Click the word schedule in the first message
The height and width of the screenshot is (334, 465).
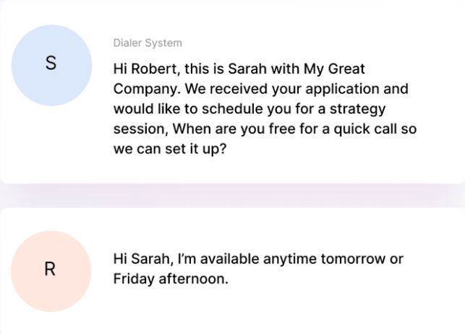pyautogui.click(x=232, y=108)
